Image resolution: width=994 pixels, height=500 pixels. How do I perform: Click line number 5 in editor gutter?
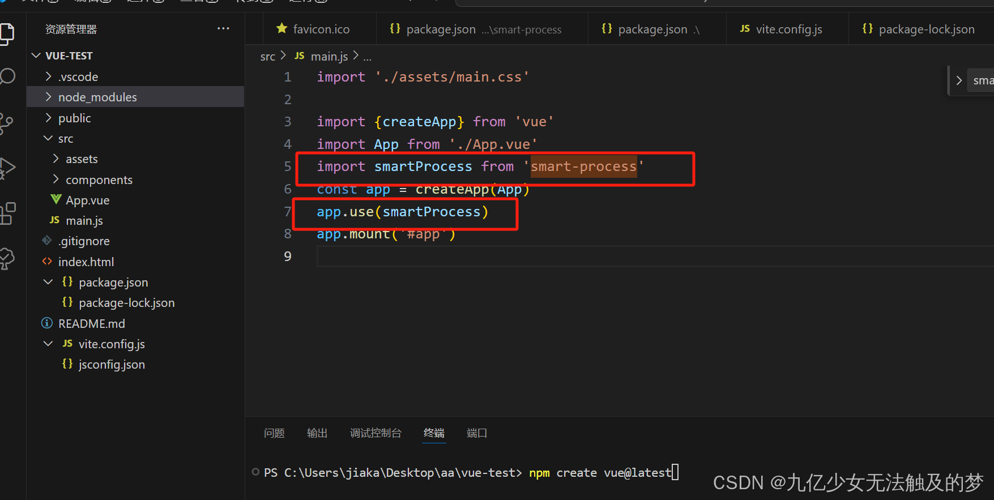(288, 166)
